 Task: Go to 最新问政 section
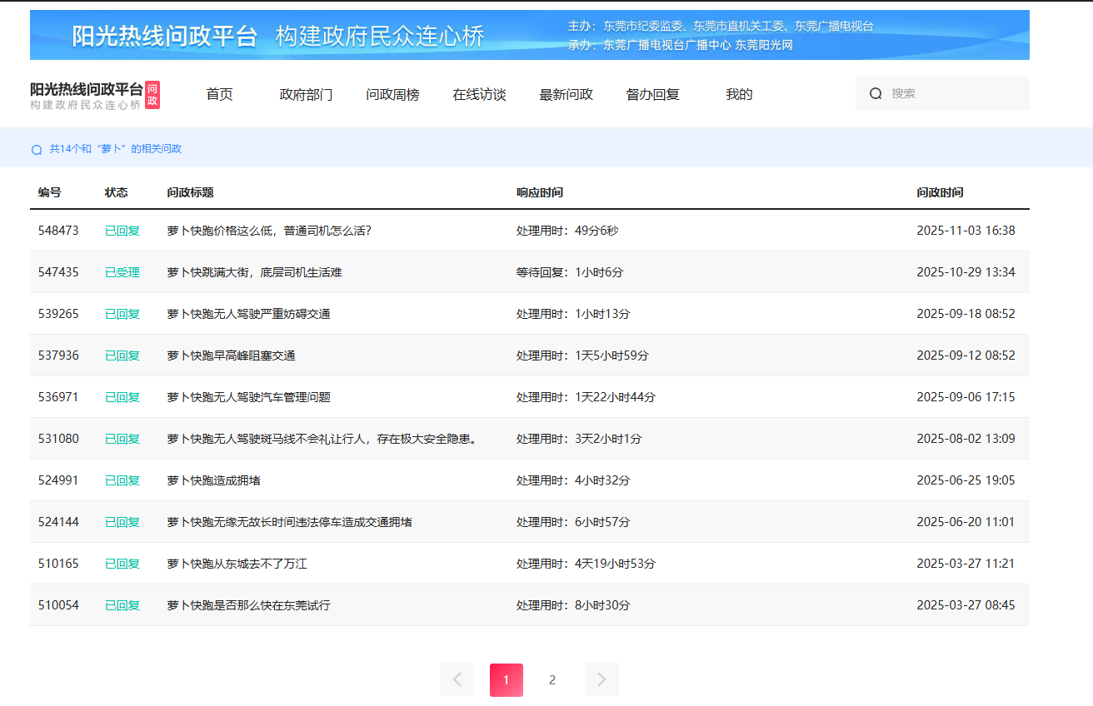(x=566, y=95)
